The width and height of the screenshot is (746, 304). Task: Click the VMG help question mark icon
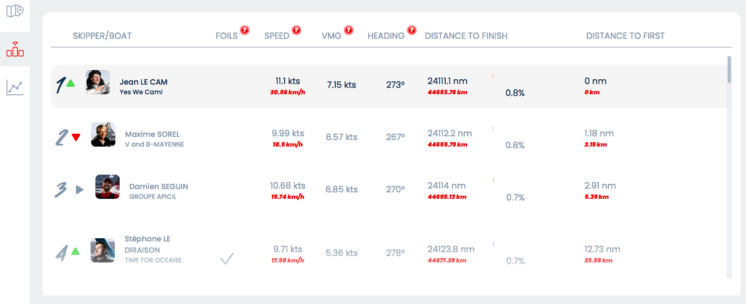[x=348, y=30]
